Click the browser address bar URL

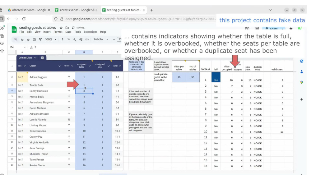[141, 19]
